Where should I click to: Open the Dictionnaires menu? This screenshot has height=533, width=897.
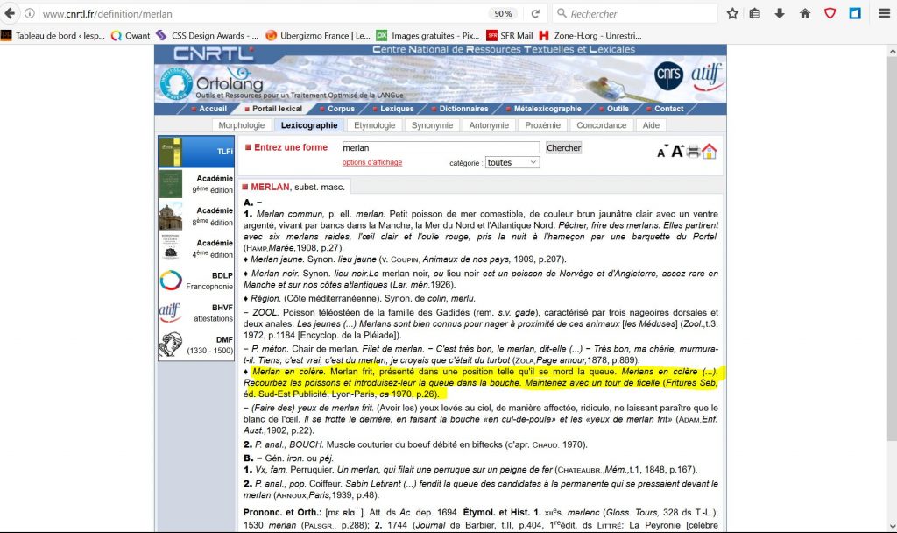coord(463,109)
